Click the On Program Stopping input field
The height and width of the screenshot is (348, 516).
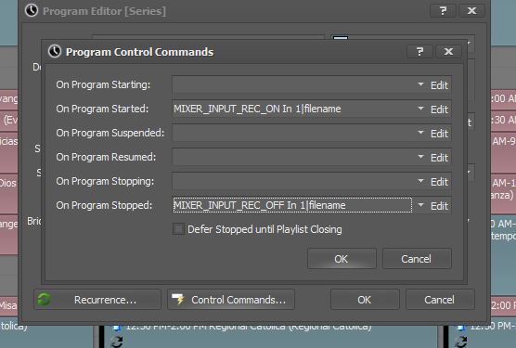293,181
